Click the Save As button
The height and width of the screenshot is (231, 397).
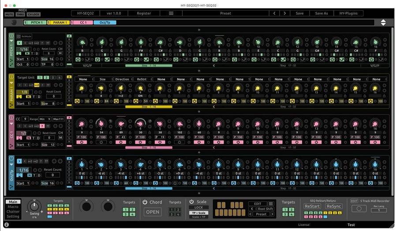321,13
